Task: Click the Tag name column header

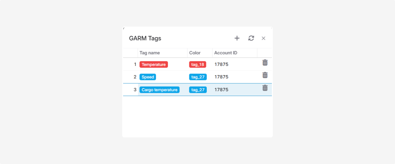Action: [x=150, y=53]
